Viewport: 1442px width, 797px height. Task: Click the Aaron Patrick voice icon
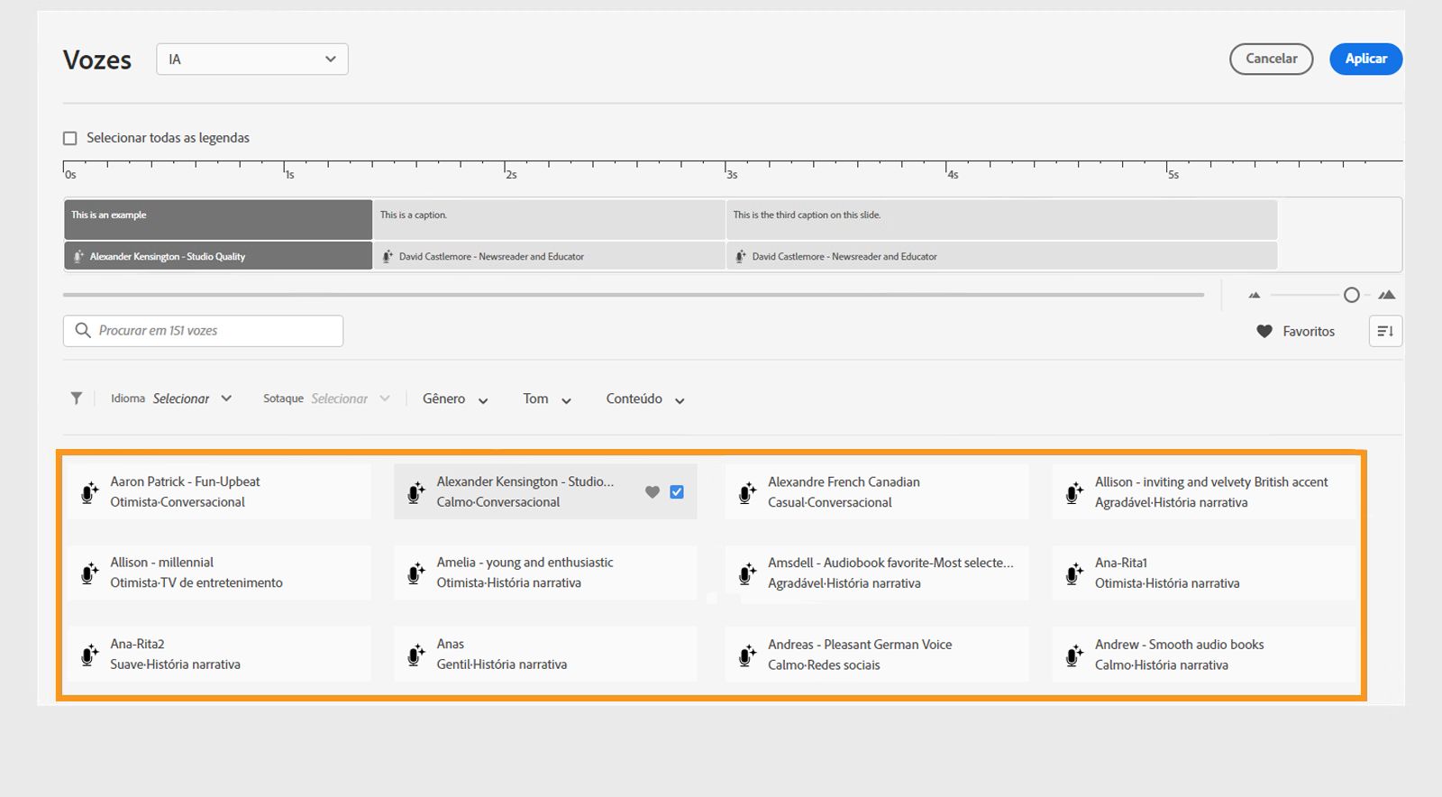[89, 492]
